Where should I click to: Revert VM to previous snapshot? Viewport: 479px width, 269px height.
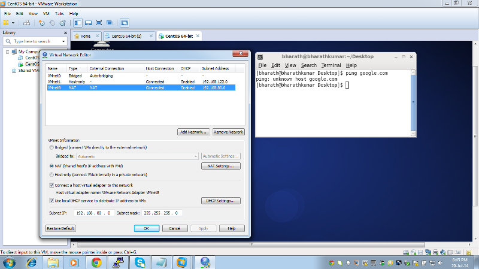pyautogui.click(x=52, y=23)
